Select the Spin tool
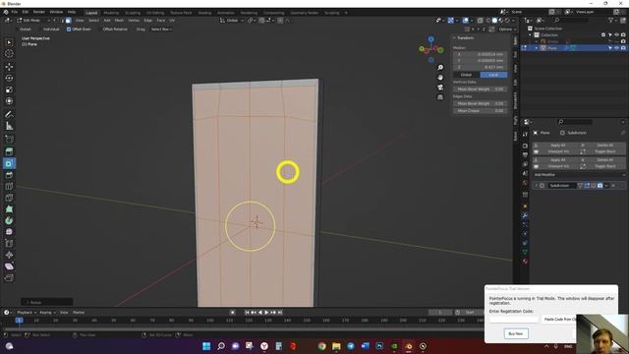Viewport: 629px width, 354px height. point(9,220)
